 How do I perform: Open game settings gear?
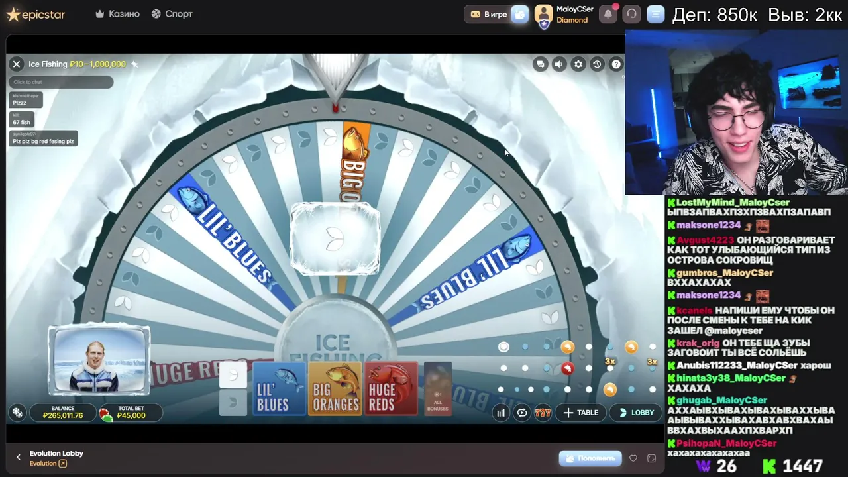578,64
